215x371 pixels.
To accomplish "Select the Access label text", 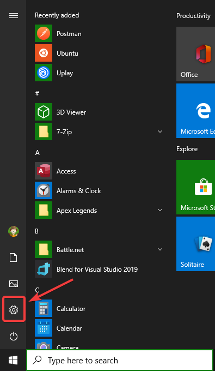I will click(x=66, y=171).
